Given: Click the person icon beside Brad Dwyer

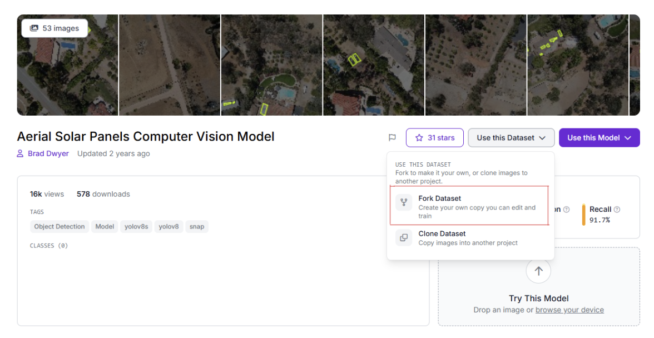Looking at the screenshot, I should click(21, 154).
